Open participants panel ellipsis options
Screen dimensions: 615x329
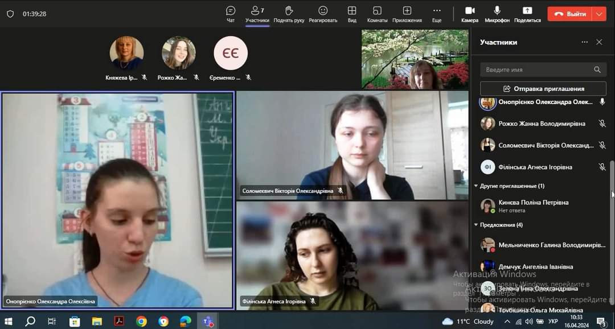pos(585,42)
